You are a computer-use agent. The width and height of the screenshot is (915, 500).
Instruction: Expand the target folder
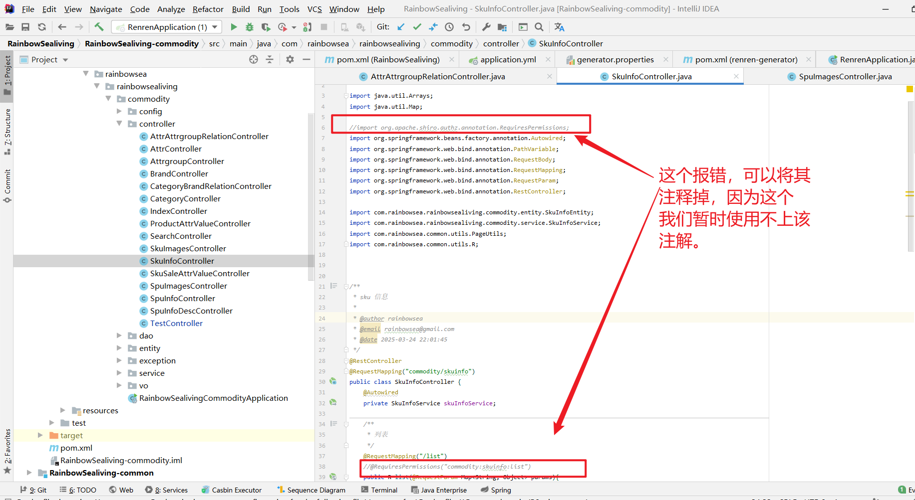coord(40,435)
